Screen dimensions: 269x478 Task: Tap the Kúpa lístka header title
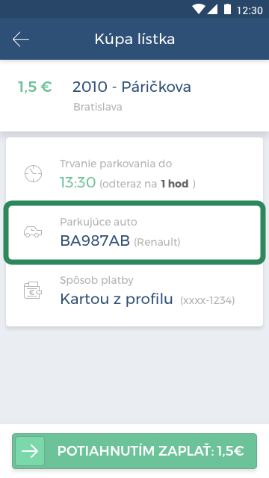(x=134, y=39)
